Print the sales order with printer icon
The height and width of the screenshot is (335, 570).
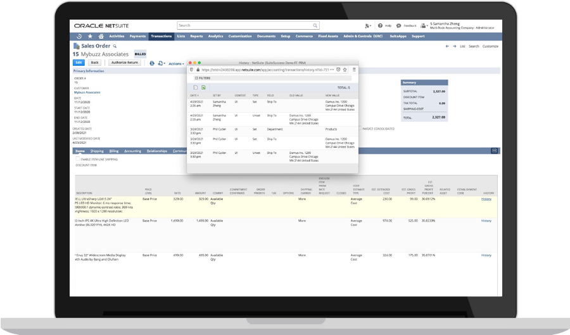pyautogui.click(x=152, y=63)
